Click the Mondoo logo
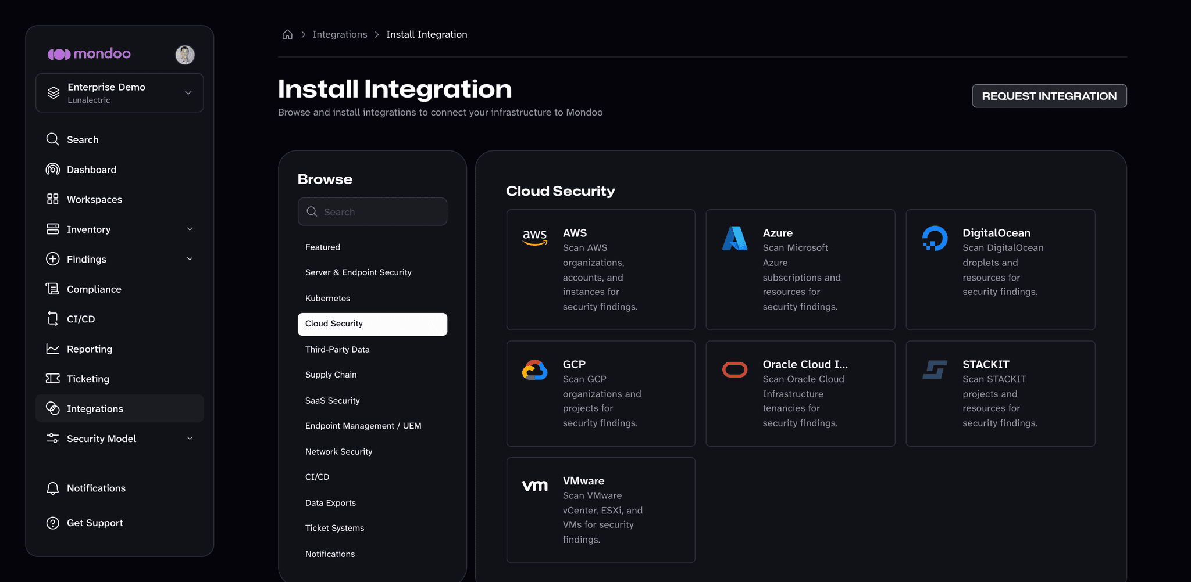The image size is (1191, 582). coord(89,54)
